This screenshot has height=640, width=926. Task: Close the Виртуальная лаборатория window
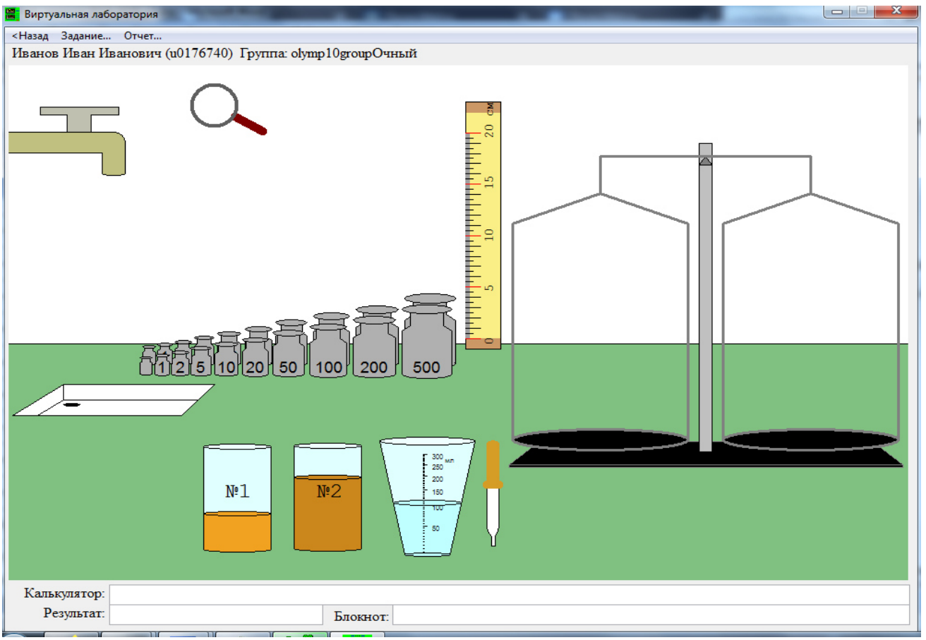[896, 11]
